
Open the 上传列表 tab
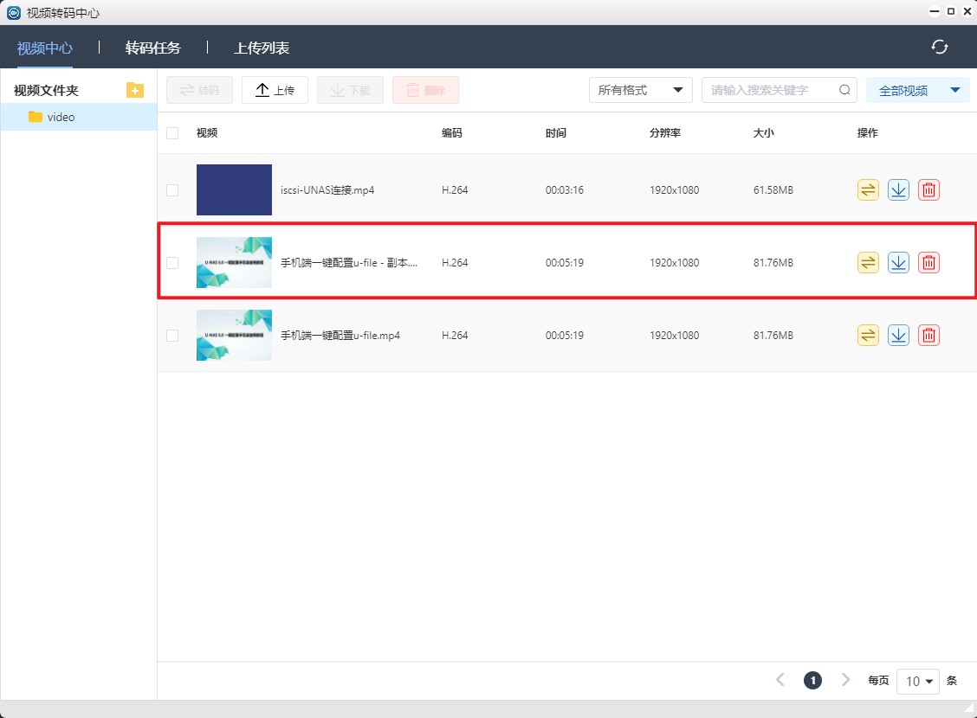tap(261, 48)
